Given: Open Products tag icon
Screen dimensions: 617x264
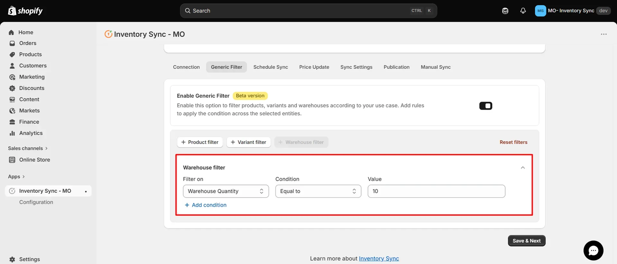Looking at the screenshot, I should [12, 55].
